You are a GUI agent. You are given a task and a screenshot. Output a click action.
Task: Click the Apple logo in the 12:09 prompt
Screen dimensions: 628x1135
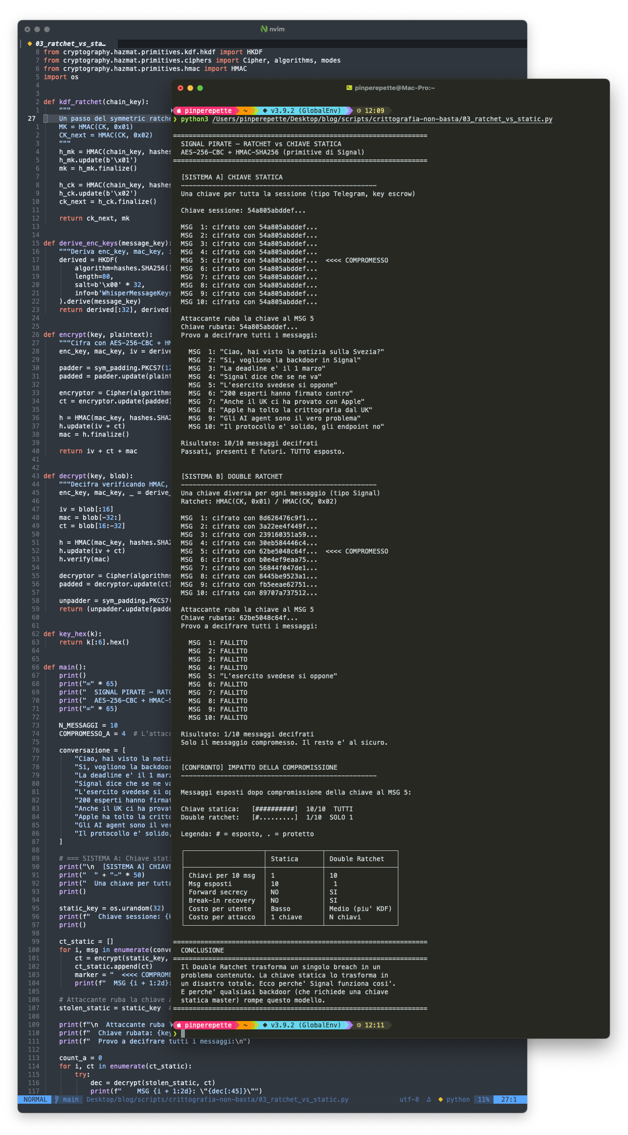click(179, 111)
